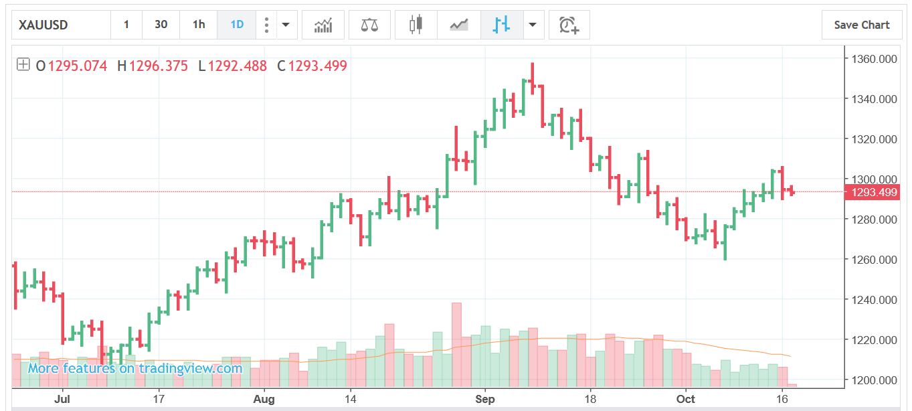This screenshot has width=912, height=411.
Task: Click the XAUUSD symbol input field
Action: pos(62,25)
